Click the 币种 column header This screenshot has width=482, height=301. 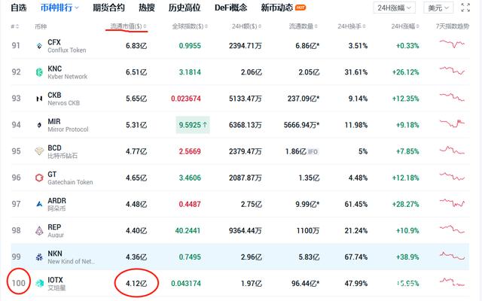pos(41,27)
